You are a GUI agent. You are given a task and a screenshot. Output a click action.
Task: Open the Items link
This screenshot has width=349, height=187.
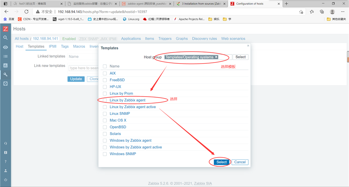pos(149,38)
